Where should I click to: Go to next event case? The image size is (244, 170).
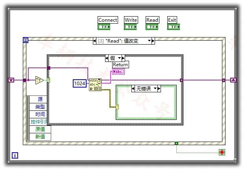[153, 41]
